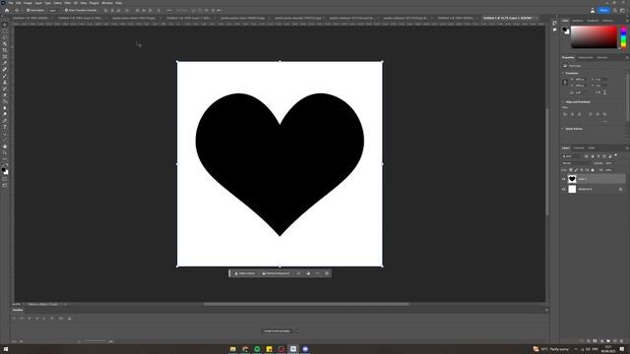
Task: Open the Filter menu
Action: pos(68,3)
